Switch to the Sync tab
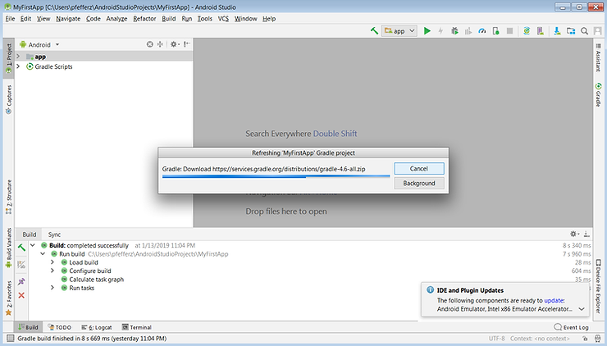The height and width of the screenshot is (346, 607). [x=54, y=234]
